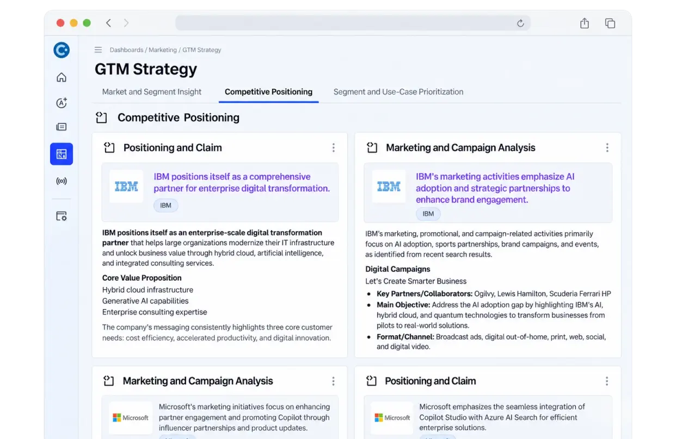Open options menu for Microsoft Positioning and Claim card
Viewport: 676px width, 439px height.
click(607, 381)
